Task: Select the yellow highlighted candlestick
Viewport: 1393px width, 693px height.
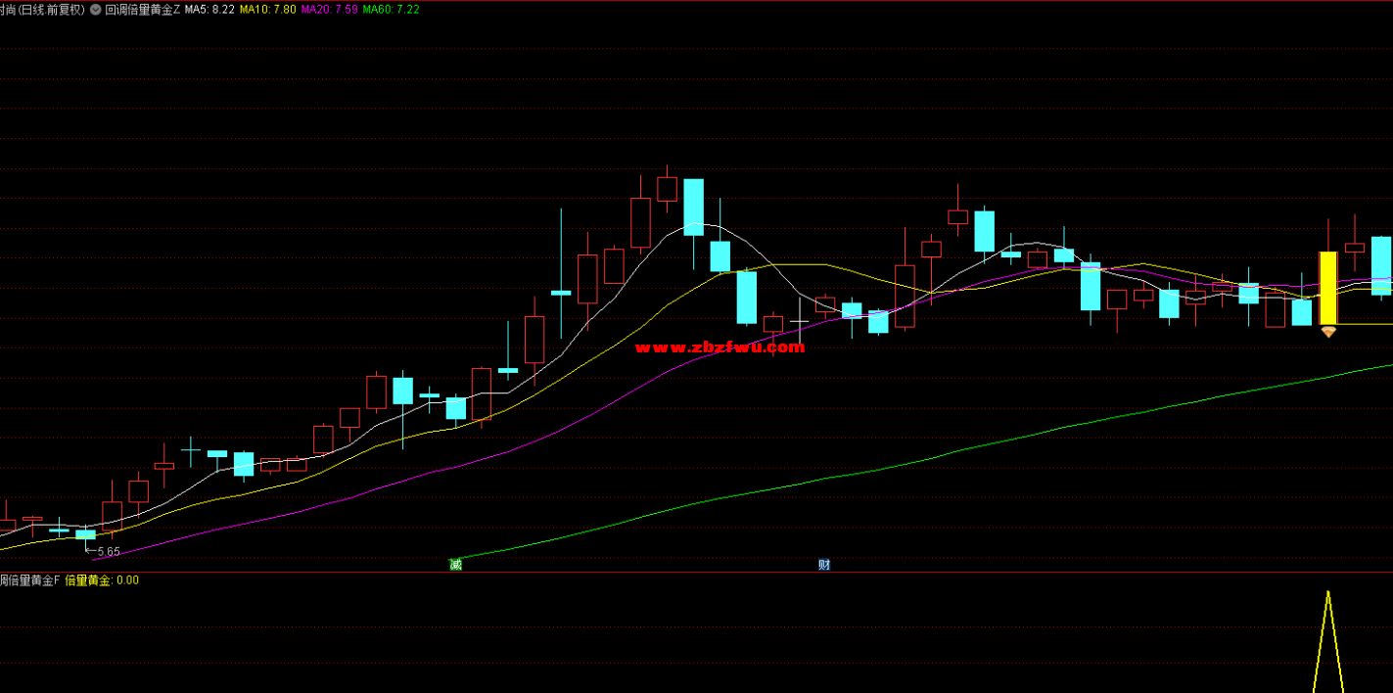Action: point(1328,288)
